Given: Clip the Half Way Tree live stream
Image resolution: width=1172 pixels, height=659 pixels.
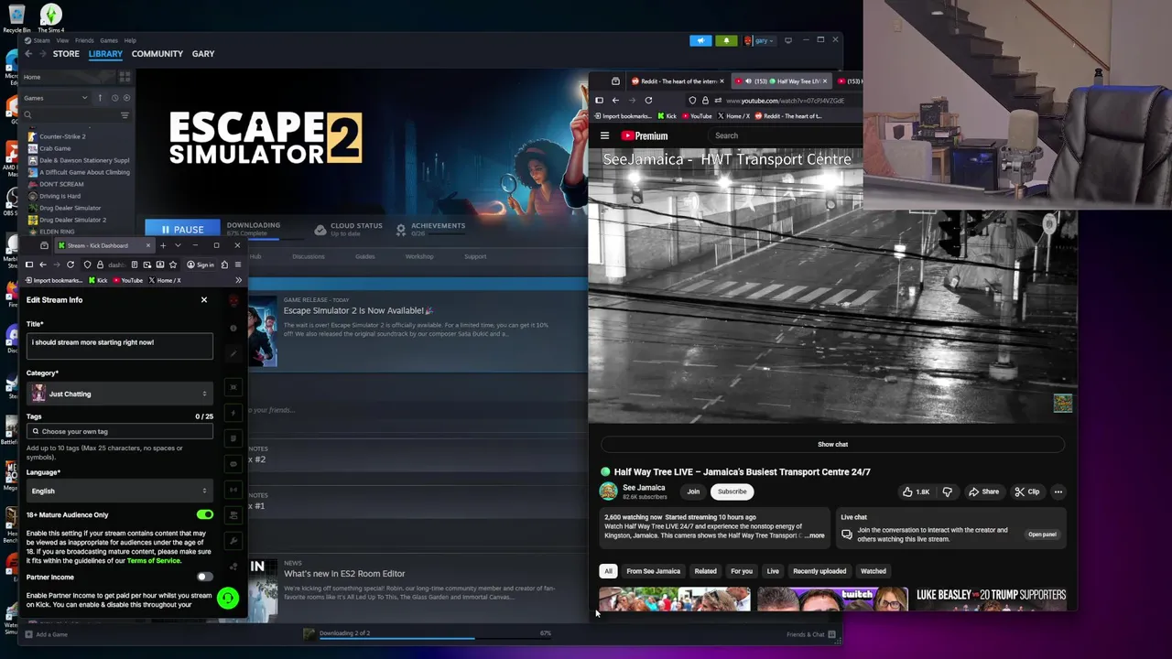Looking at the screenshot, I should pos(1027,492).
